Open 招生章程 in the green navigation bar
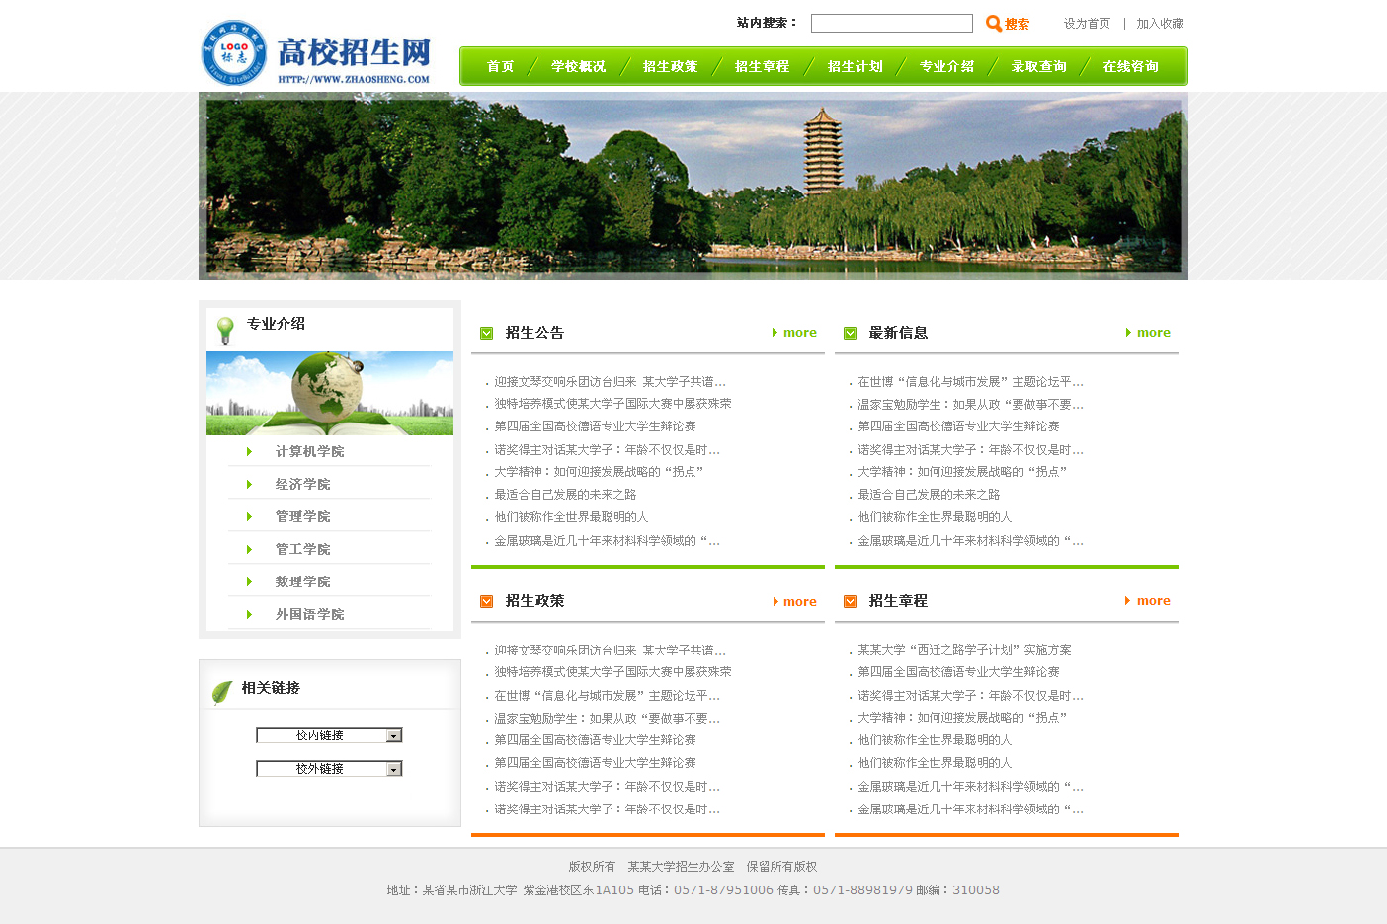This screenshot has height=924, width=1387. [763, 67]
